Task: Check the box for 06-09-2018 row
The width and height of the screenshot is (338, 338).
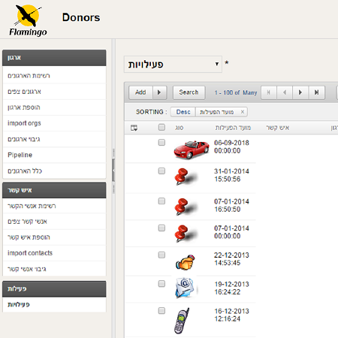Action: tap(161, 143)
